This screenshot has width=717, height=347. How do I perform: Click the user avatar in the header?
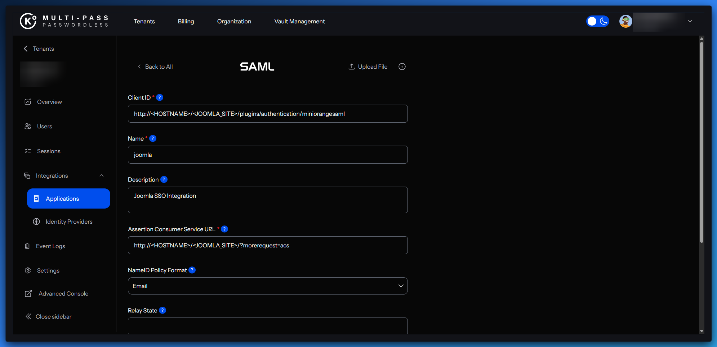(626, 21)
